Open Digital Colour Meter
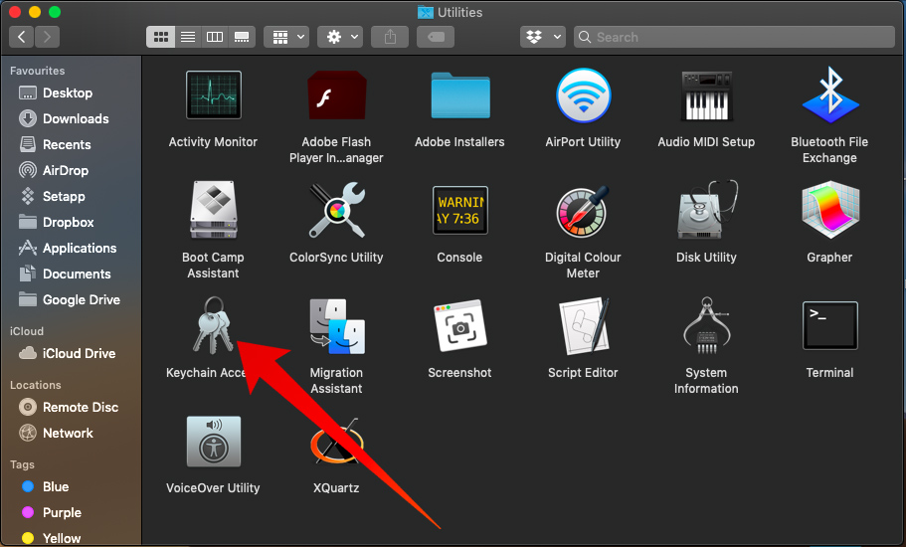 [x=583, y=211]
